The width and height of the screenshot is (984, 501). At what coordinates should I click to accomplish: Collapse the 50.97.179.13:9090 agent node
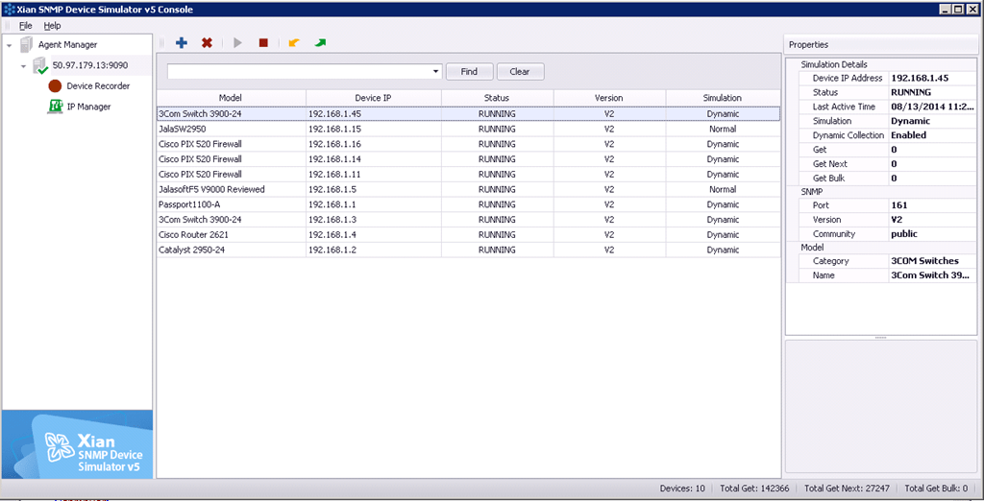[23, 66]
